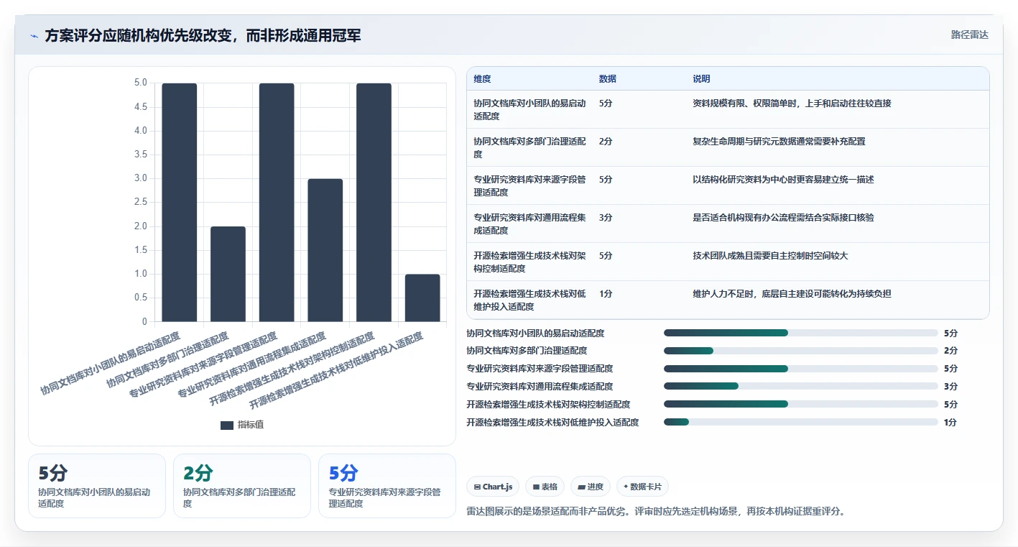Select table cell 专业研究资料库对来源字段管理适配度
The image size is (1018, 547).
click(x=530, y=185)
